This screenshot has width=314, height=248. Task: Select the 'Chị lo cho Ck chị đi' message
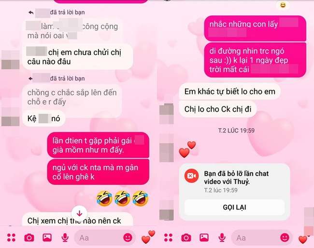click(218, 109)
